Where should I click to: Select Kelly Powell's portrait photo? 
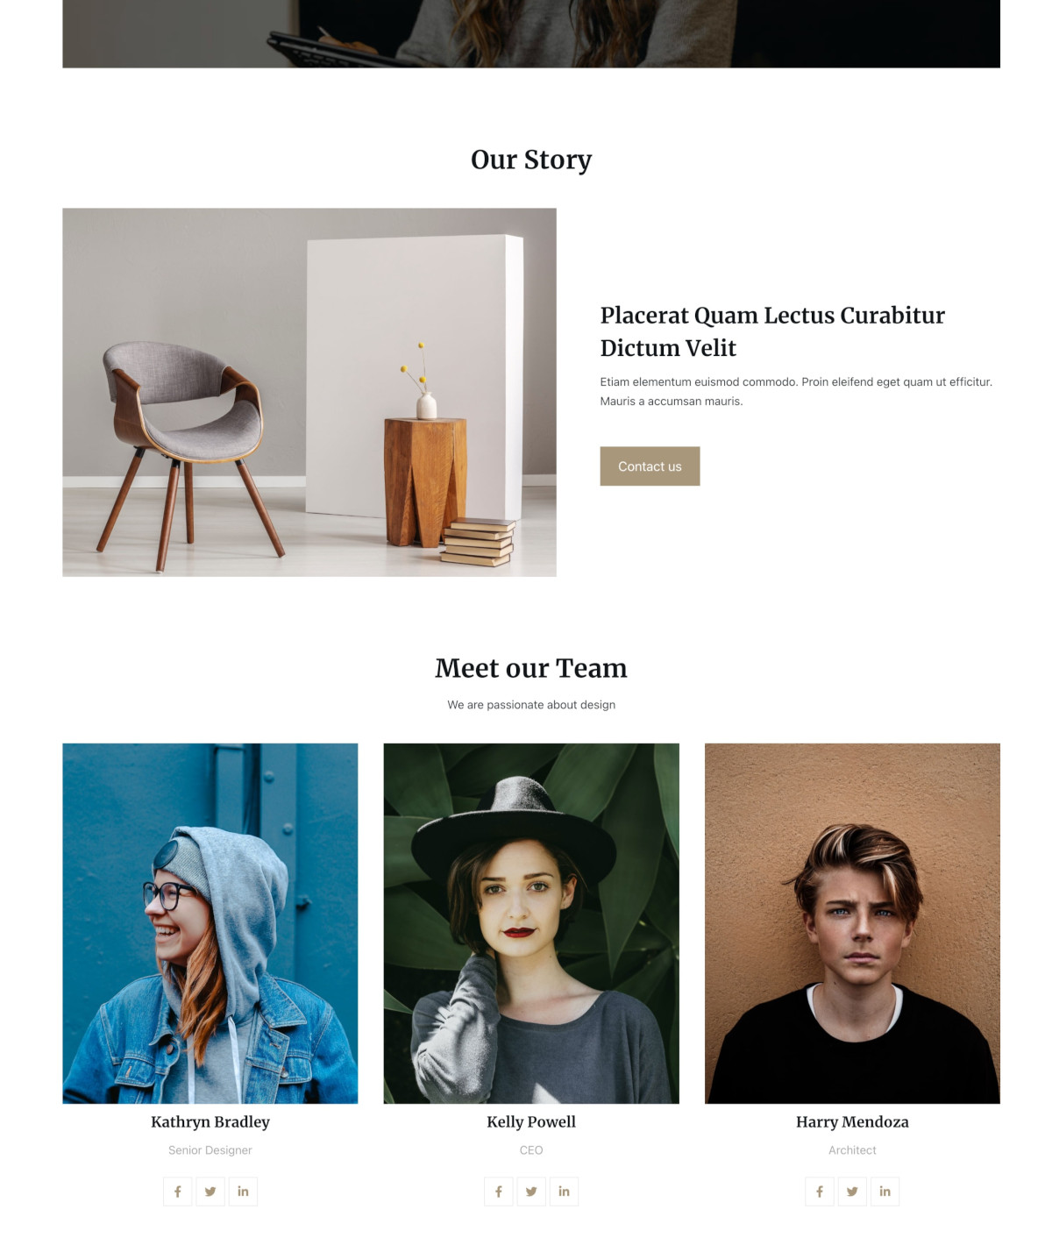coord(531,923)
